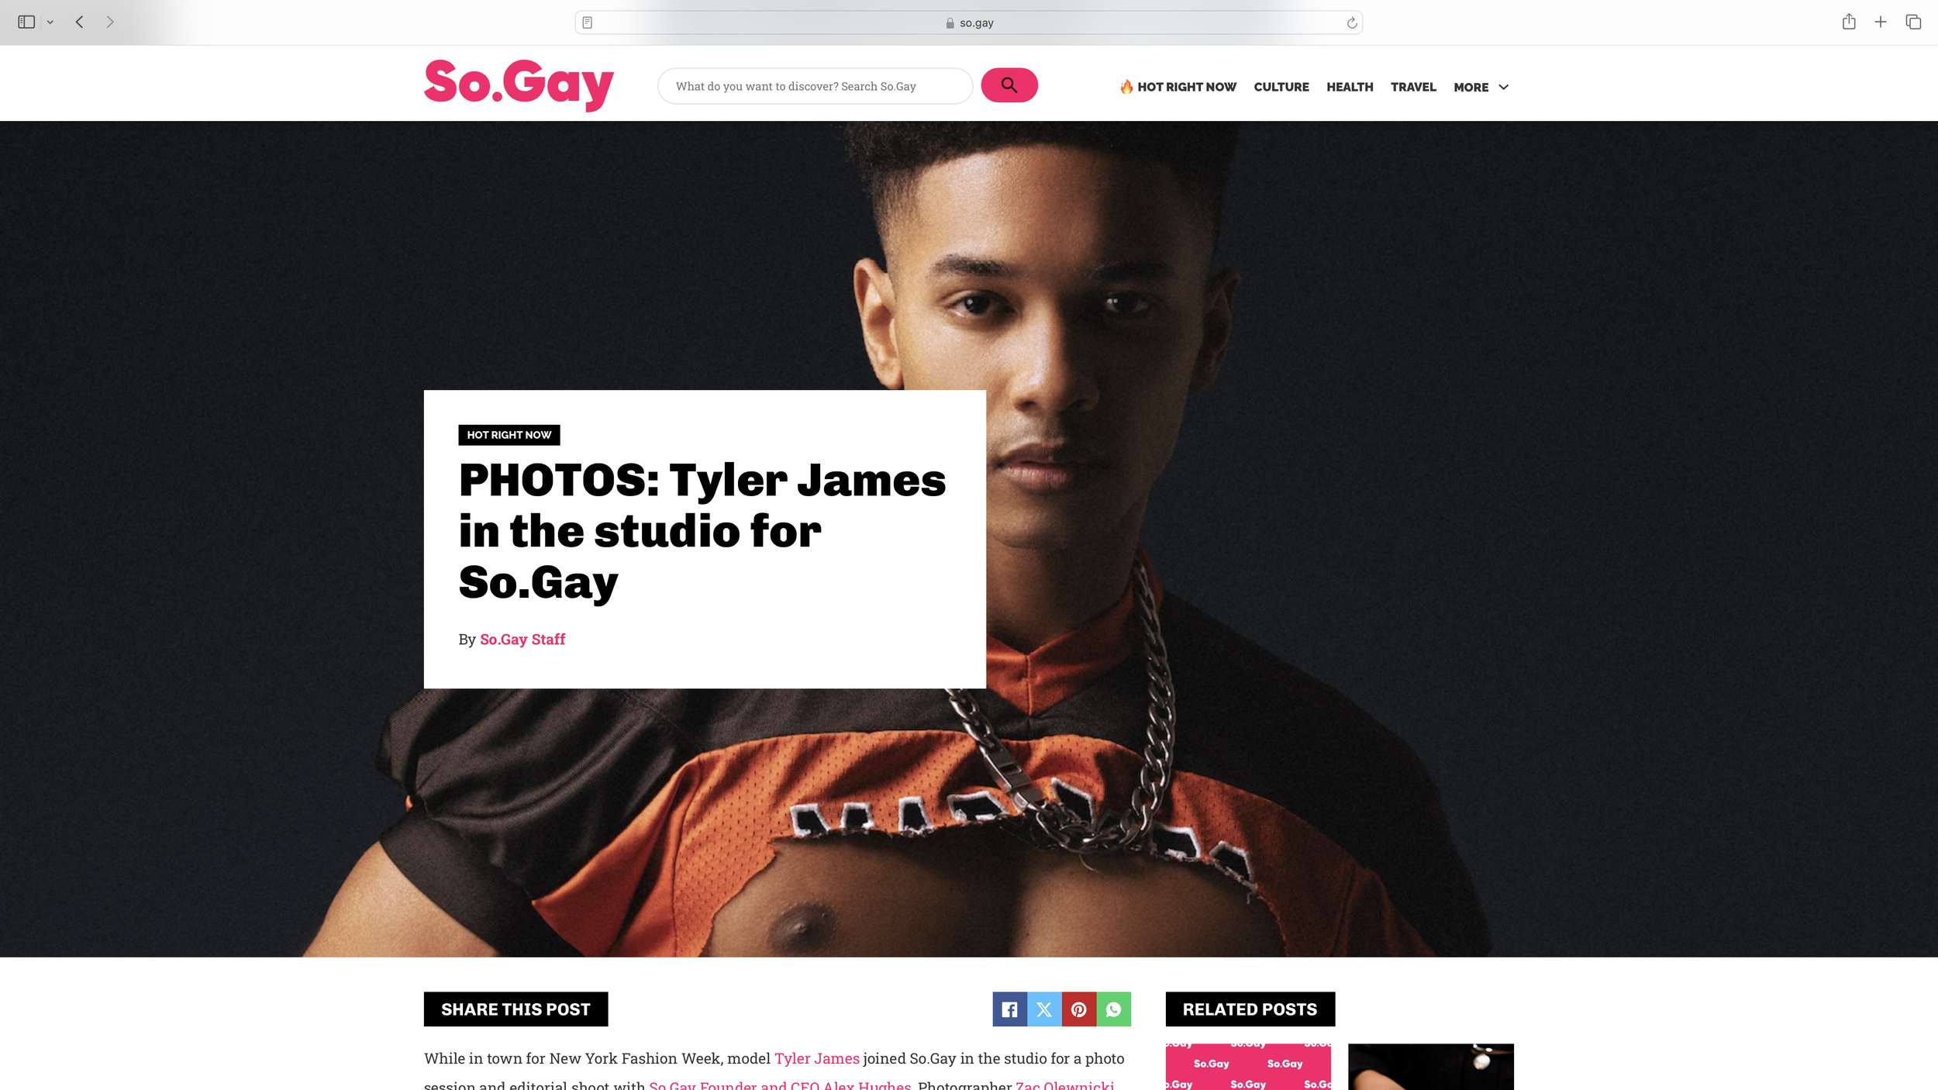Open the CULTURE menu section
This screenshot has height=1090, width=1938.
(x=1281, y=87)
